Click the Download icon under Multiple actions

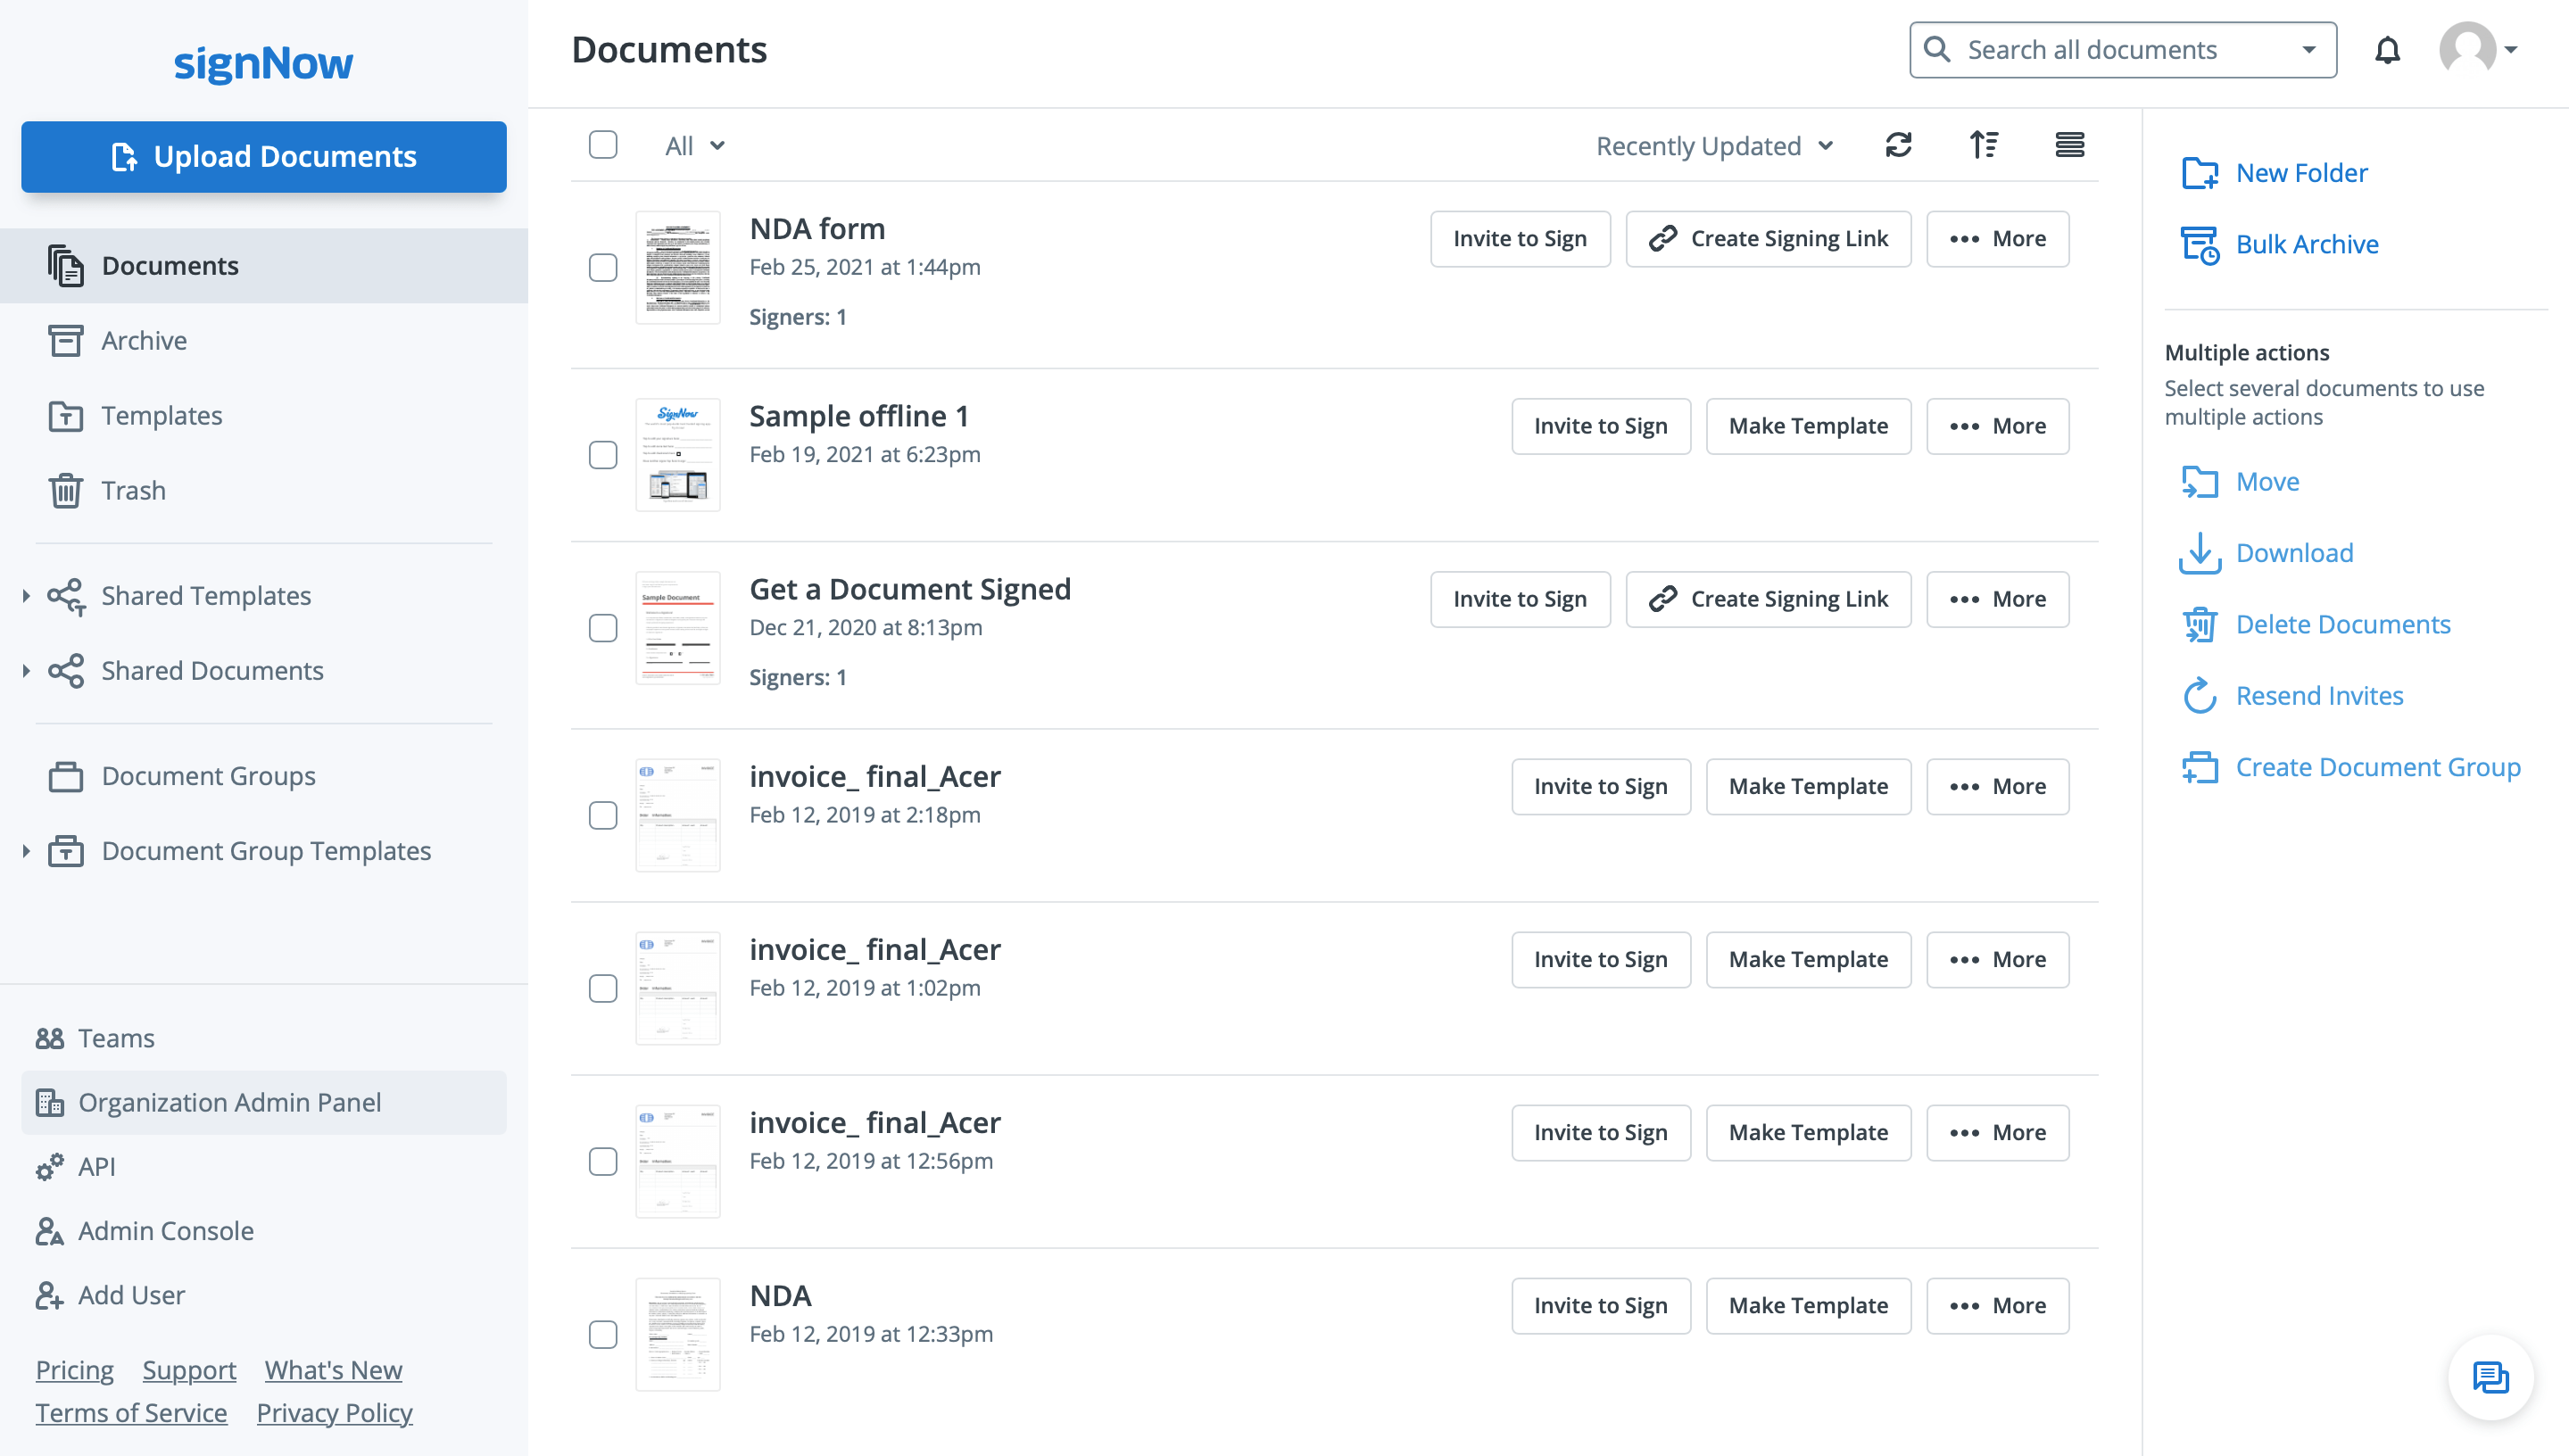(2200, 552)
